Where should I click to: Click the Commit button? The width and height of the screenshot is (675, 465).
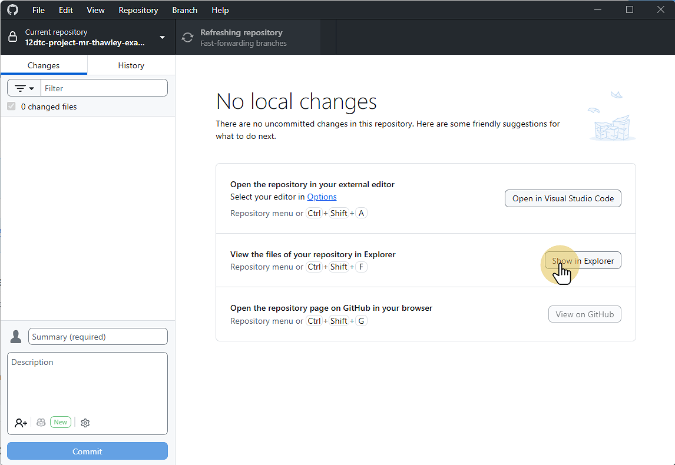click(x=87, y=451)
